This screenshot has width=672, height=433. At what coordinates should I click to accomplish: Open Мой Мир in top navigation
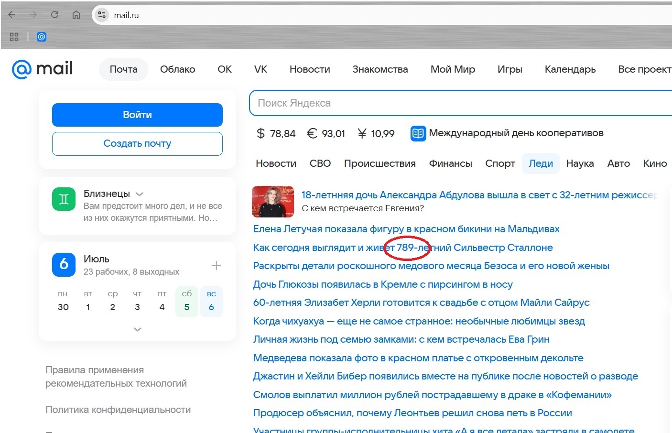coord(453,69)
